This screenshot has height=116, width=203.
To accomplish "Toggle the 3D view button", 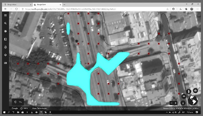I will click(x=184, y=96).
